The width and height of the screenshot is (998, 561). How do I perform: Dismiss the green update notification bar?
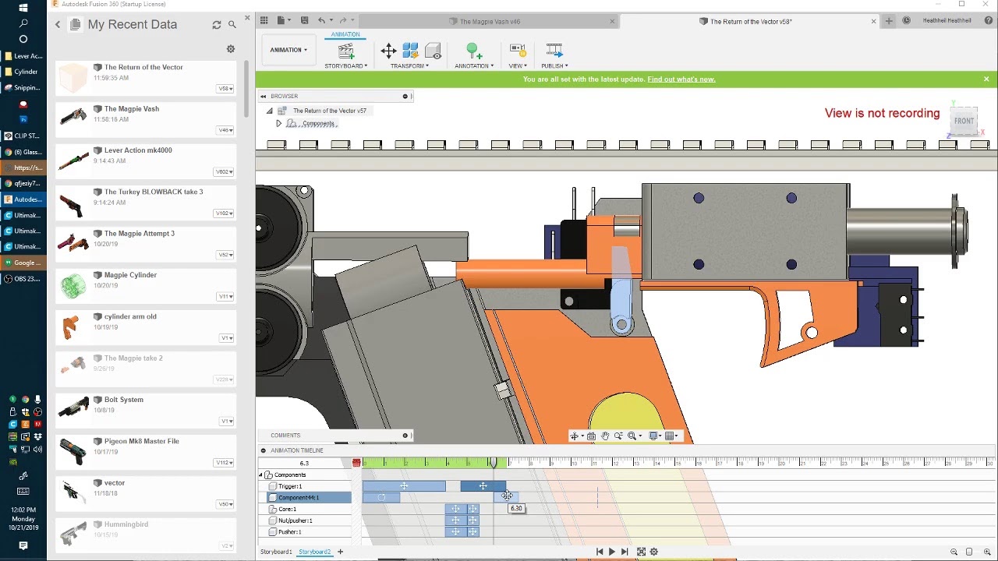[x=986, y=79]
